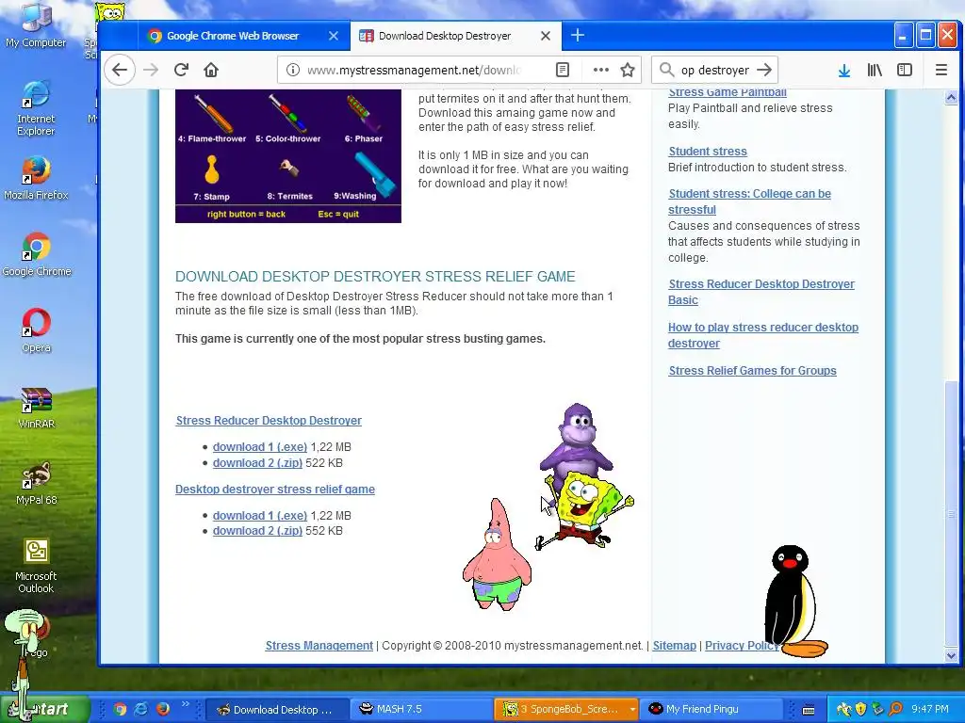
Task: Submit search with the arrow button
Action: pyautogui.click(x=763, y=70)
